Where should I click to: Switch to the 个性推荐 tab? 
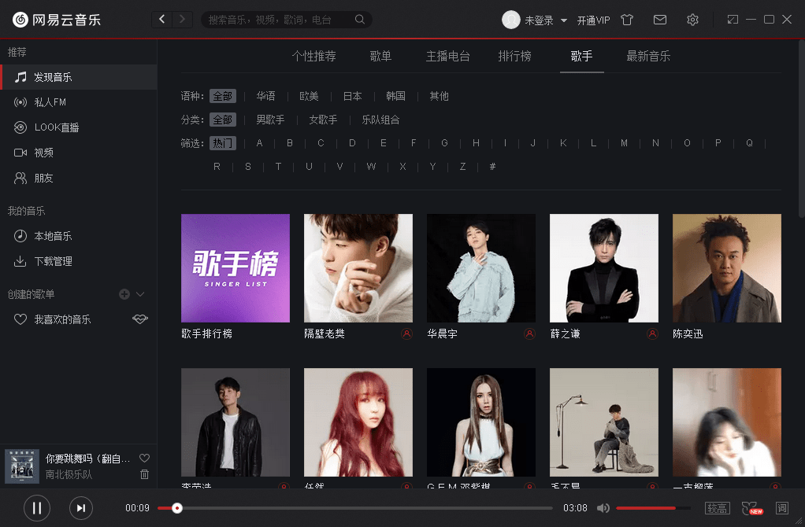[314, 56]
